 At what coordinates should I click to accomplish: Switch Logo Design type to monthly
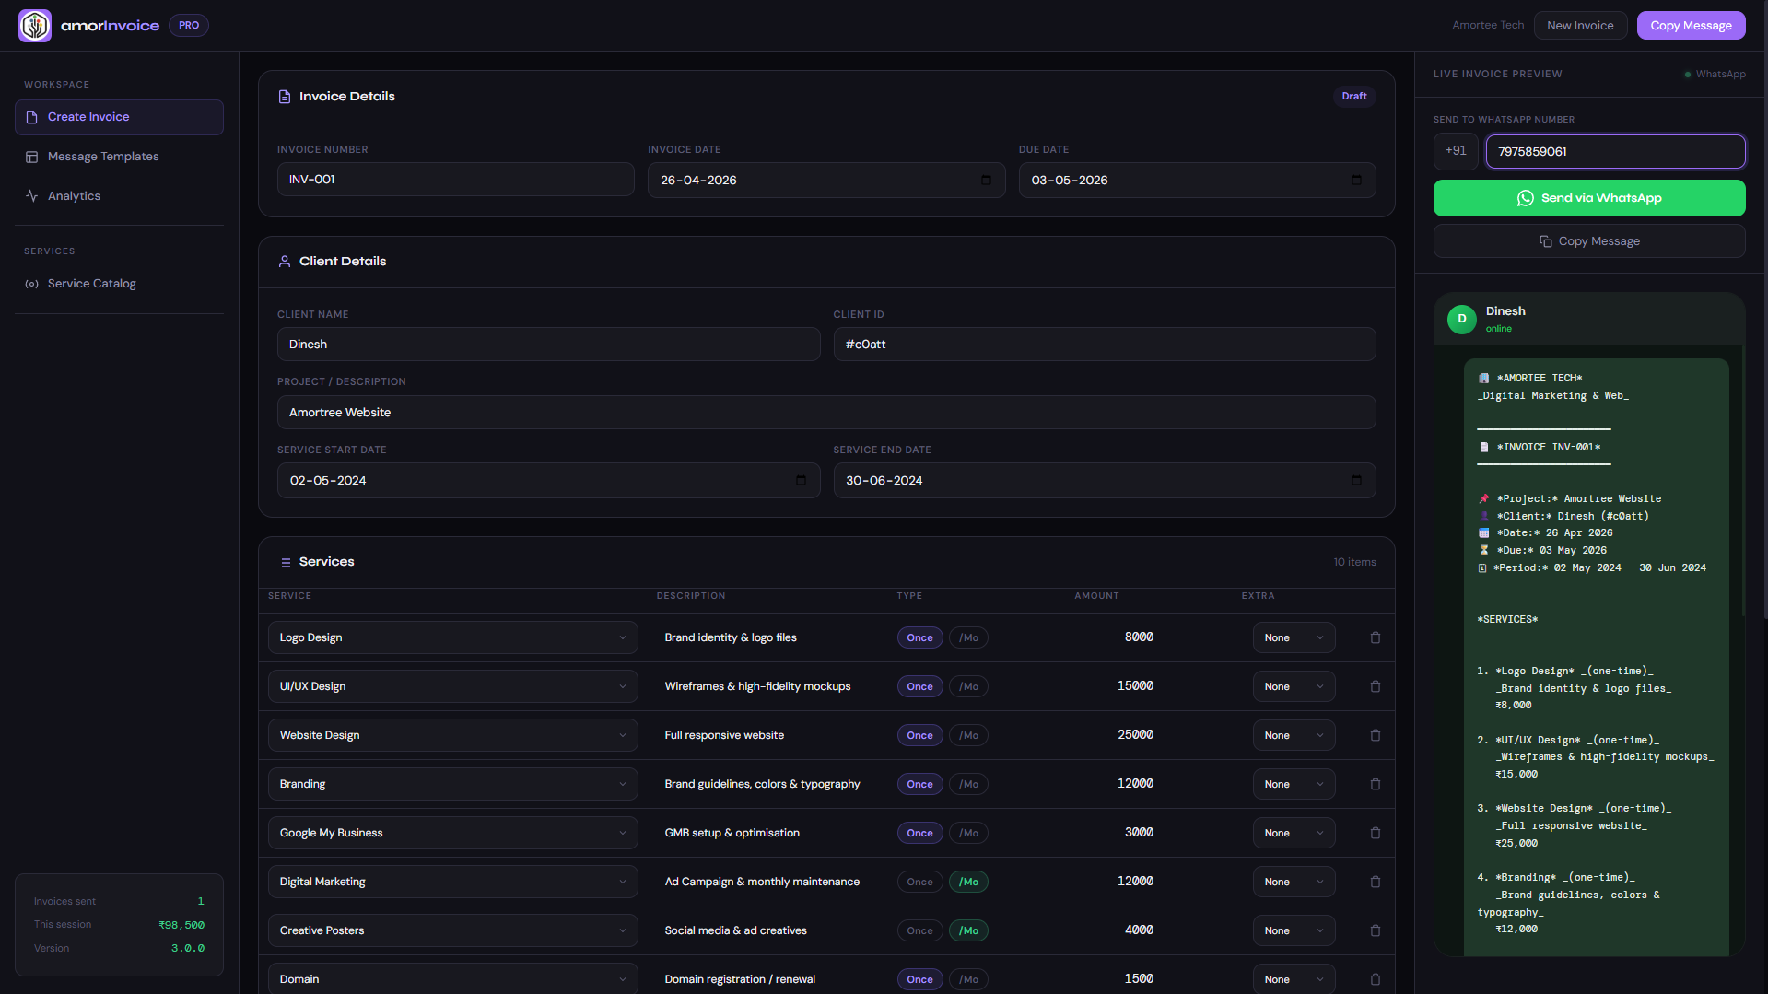[968, 637]
